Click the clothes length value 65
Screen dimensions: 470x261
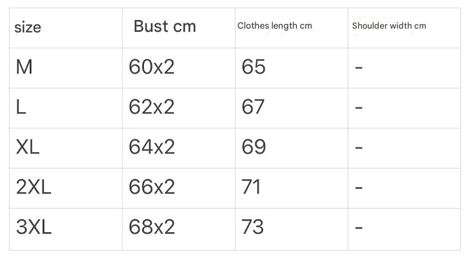(254, 67)
